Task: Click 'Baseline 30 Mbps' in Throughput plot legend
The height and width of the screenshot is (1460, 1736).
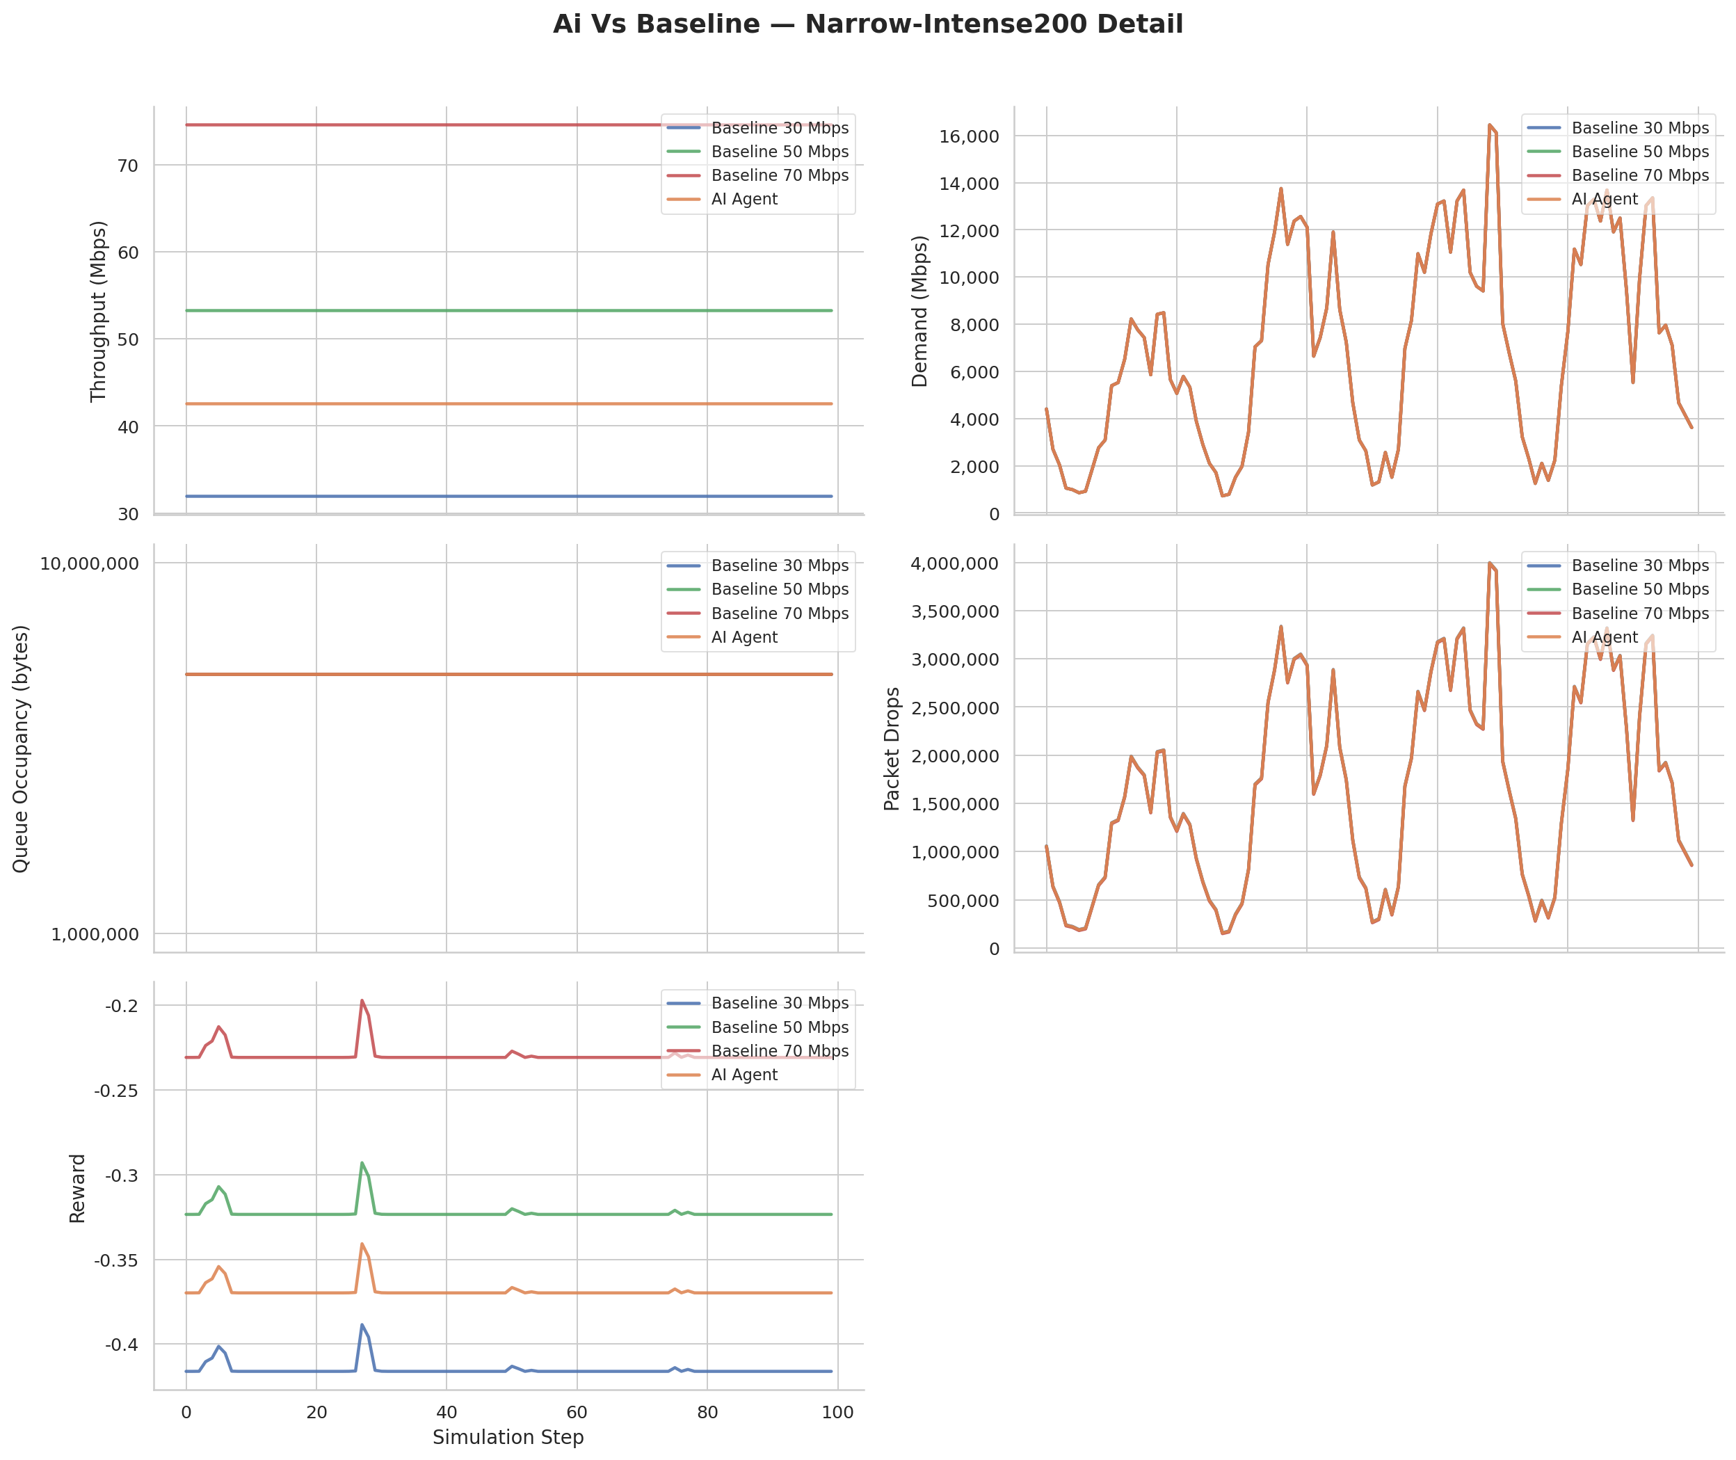Action: pyautogui.click(x=780, y=128)
